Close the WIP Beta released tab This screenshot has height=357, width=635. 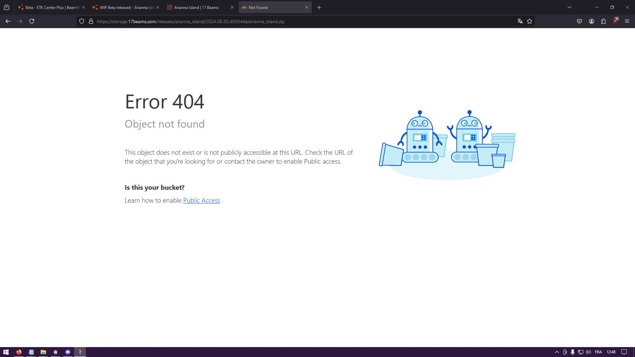click(158, 7)
